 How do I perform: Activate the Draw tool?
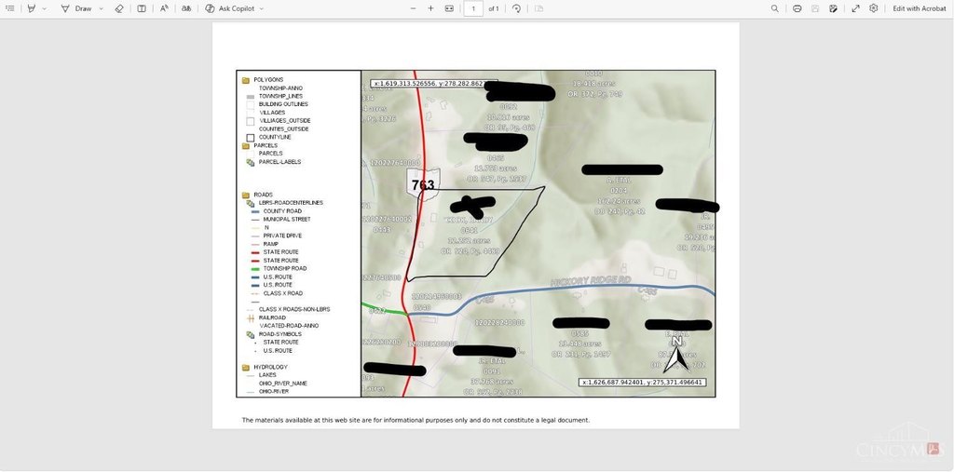tap(76, 8)
